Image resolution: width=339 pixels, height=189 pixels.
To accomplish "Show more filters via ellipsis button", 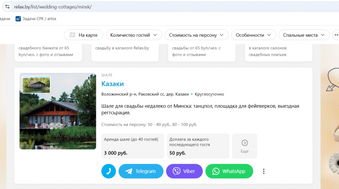I will tap(336, 35).
